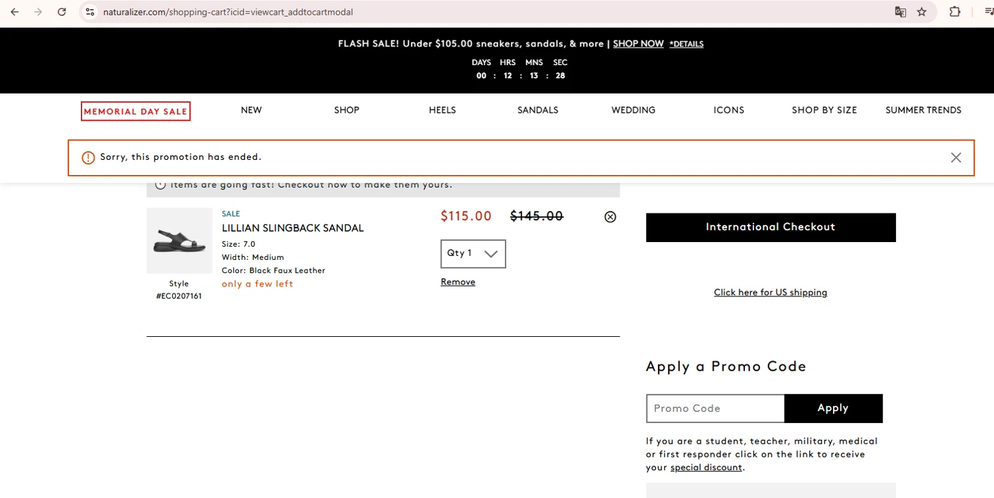Click 'Color: Black Faux Leather' text
The image size is (994, 498).
(x=274, y=271)
